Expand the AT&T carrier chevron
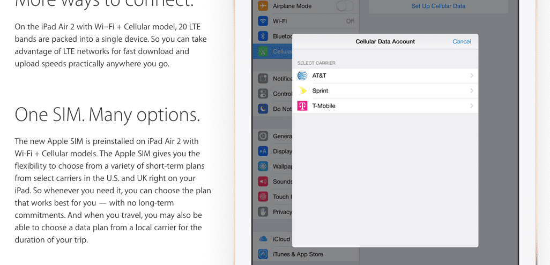 click(x=472, y=75)
